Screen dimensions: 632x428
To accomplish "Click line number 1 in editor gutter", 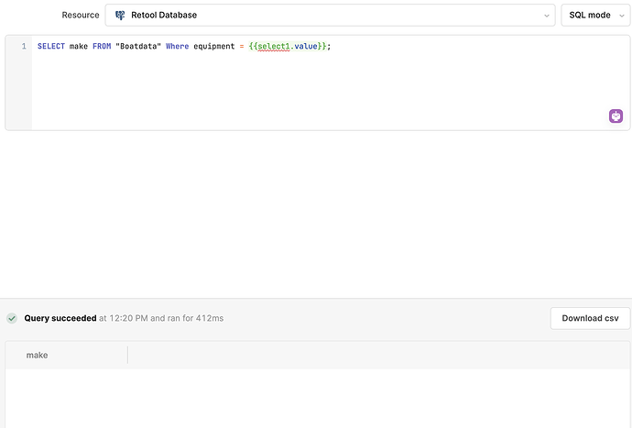I will 24,47.
